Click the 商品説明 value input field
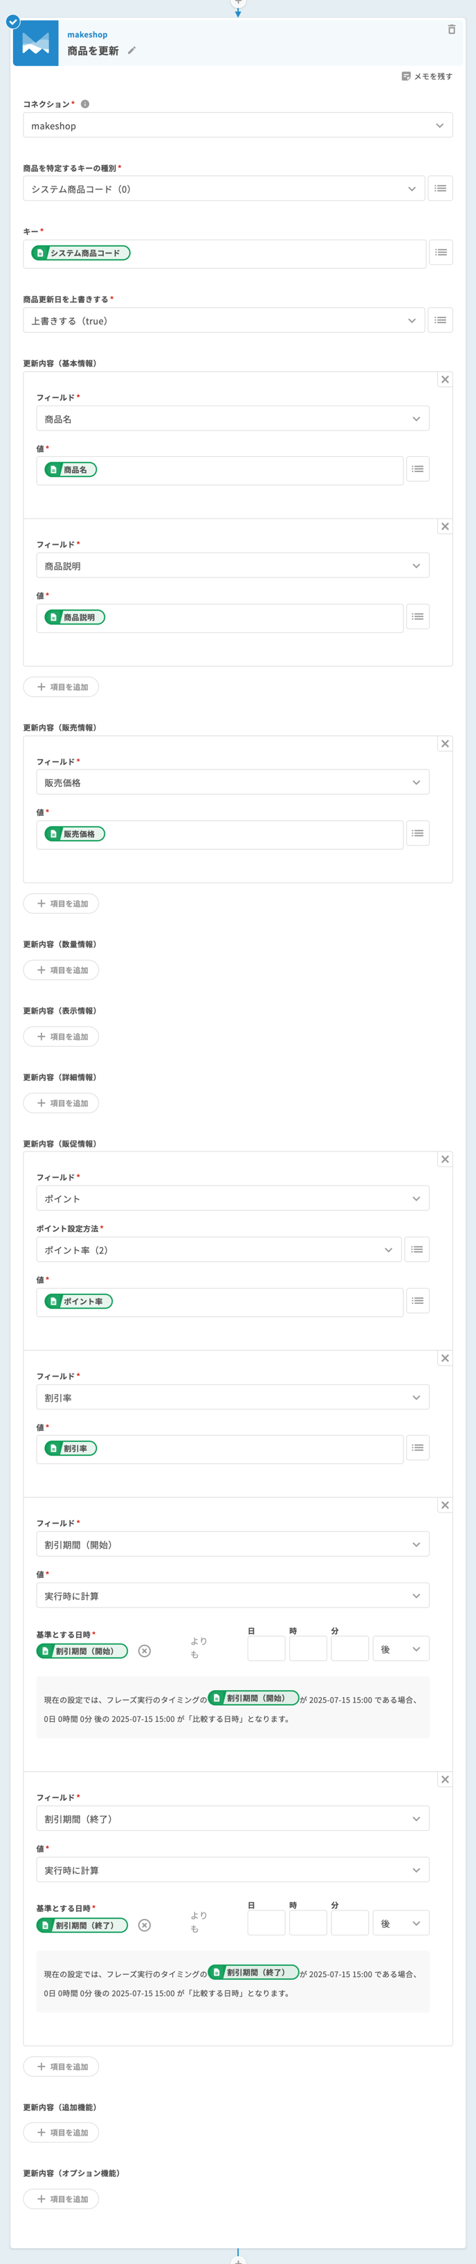 tap(219, 618)
